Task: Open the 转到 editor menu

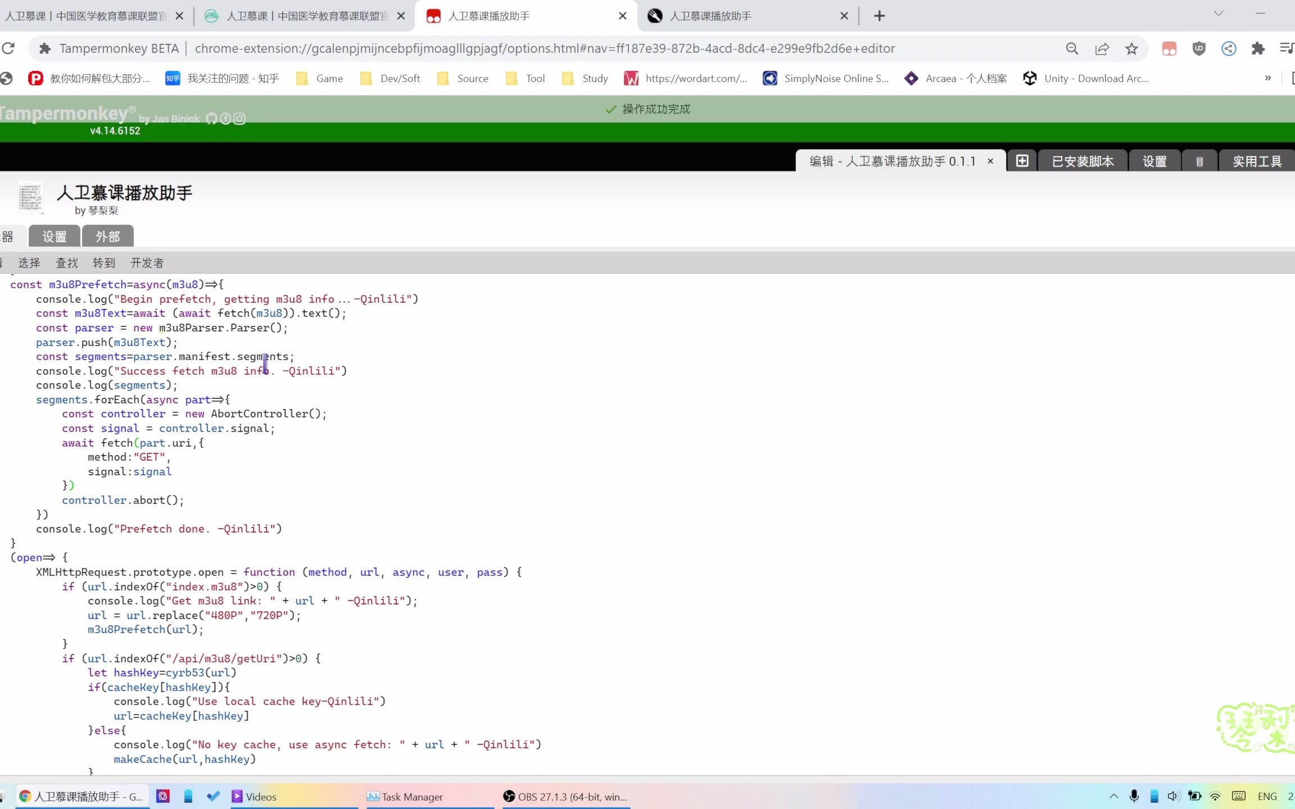Action: click(104, 262)
